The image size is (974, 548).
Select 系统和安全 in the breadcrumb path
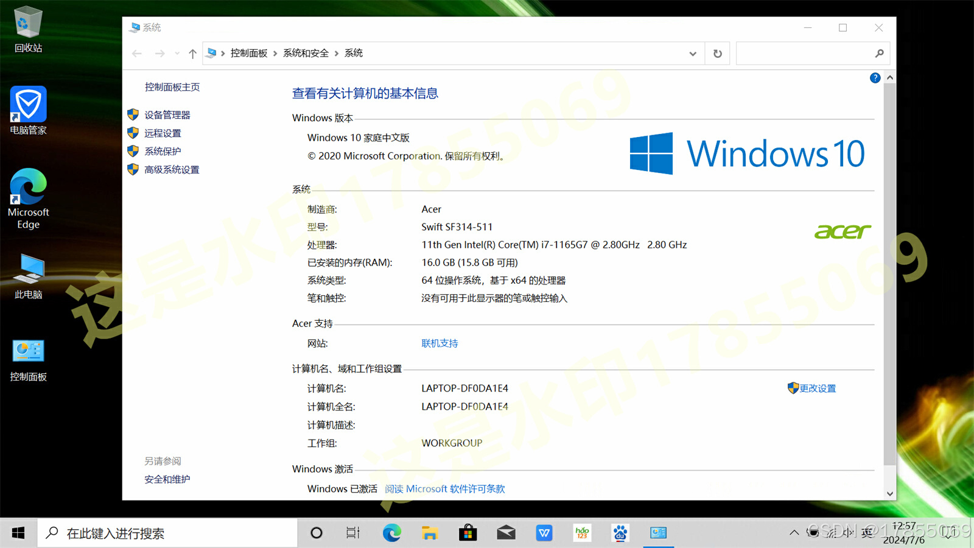tap(306, 54)
